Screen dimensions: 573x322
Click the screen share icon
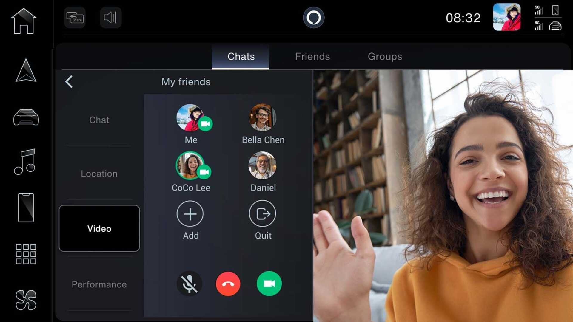[x=75, y=18]
